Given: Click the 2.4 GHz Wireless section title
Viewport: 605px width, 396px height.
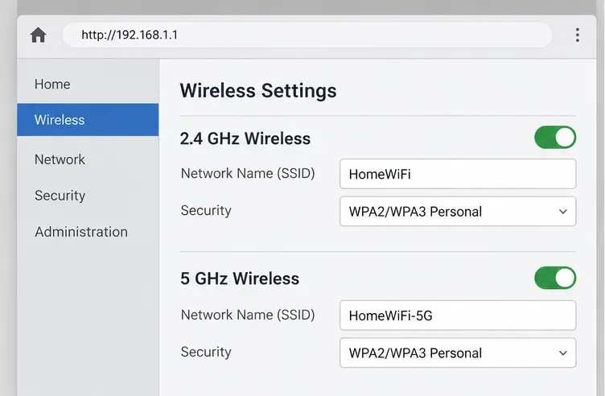Looking at the screenshot, I should click(245, 138).
